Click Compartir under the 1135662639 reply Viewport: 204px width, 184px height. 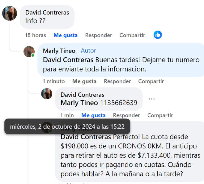click(x=160, y=115)
